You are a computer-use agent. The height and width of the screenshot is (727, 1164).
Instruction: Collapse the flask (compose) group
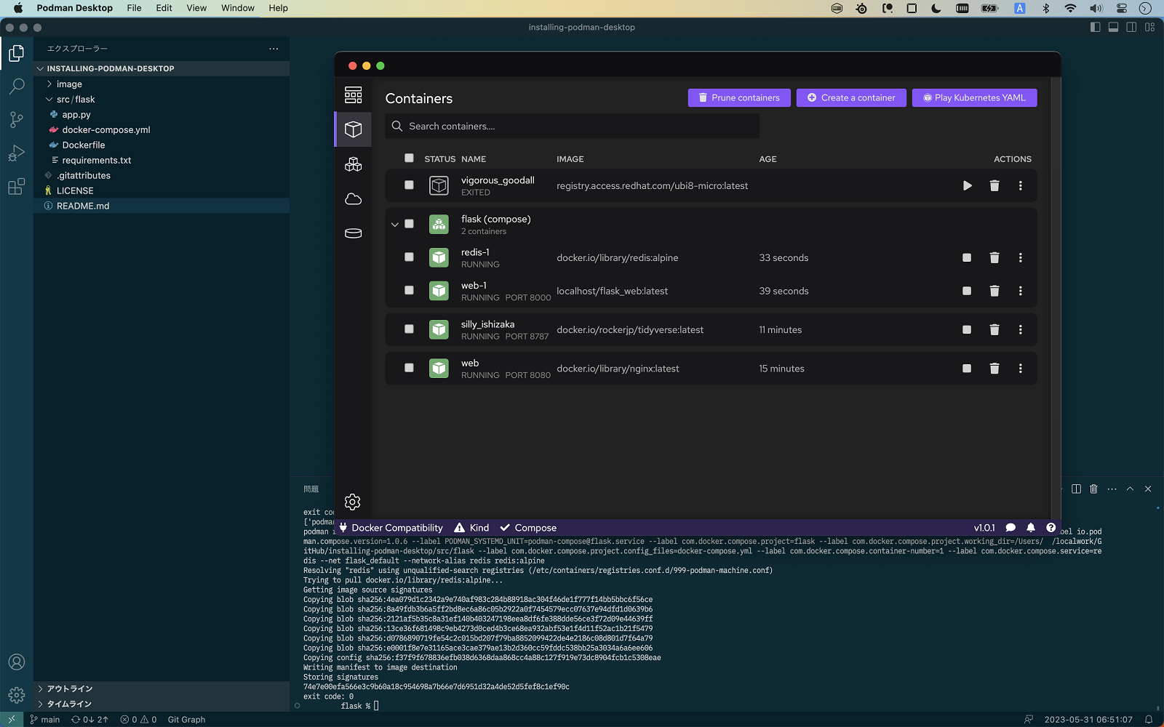click(394, 225)
